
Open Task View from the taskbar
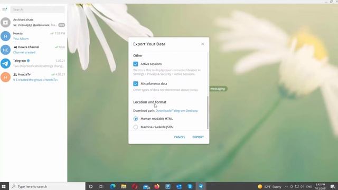pos(101,186)
